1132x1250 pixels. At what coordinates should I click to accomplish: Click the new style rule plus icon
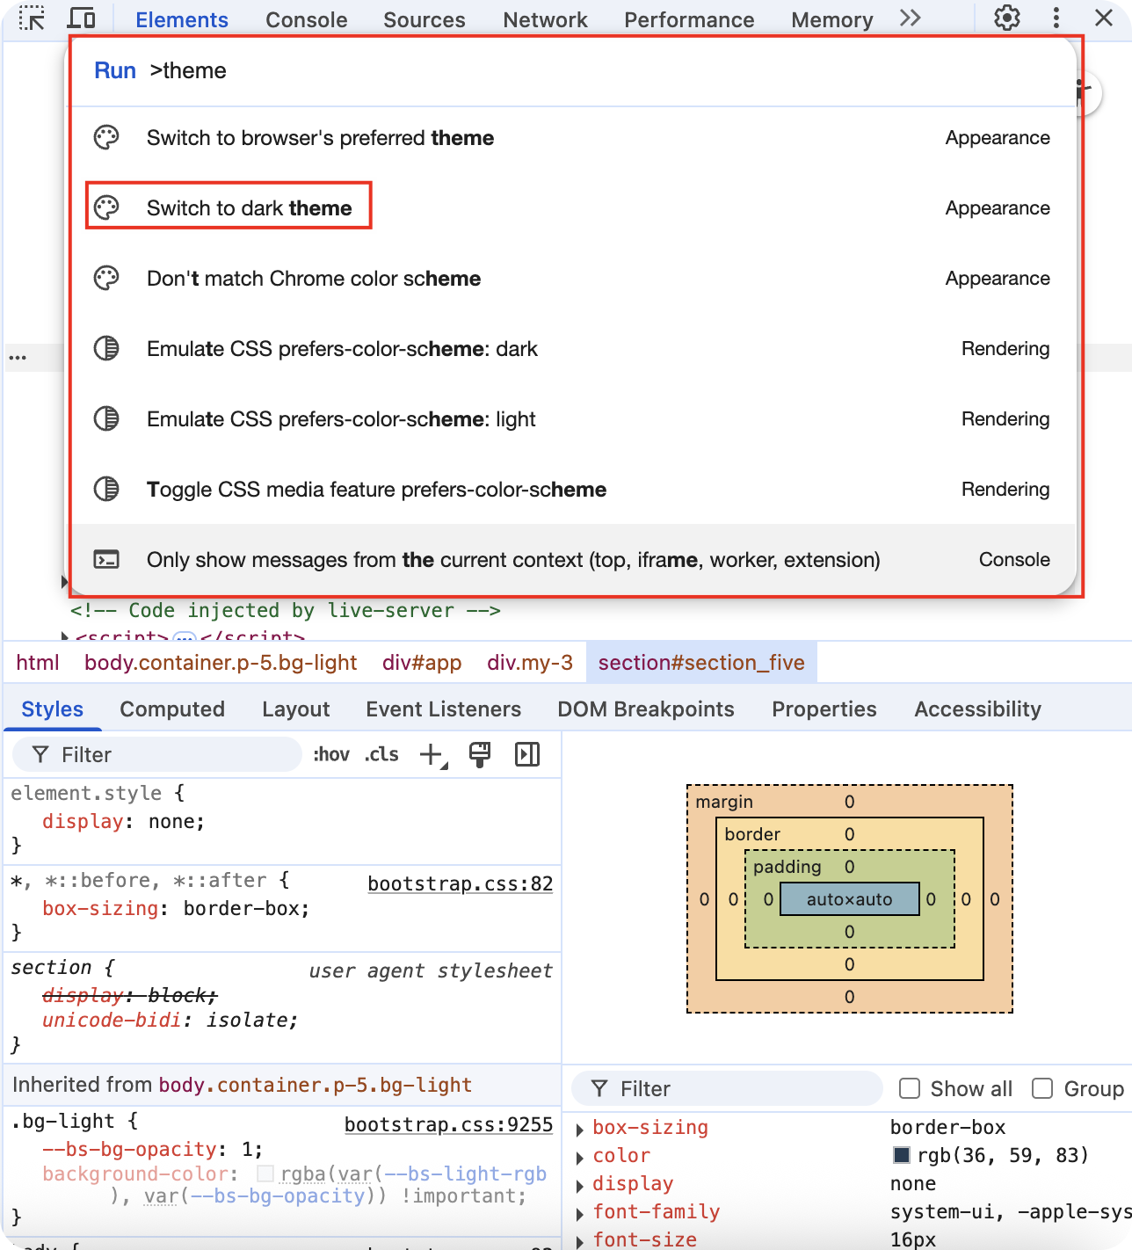(x=430, y=754)
